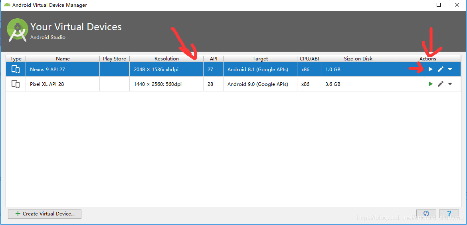Click the x86 cell in Nexus 9 row
467x225 pixels.
point(309,69)
